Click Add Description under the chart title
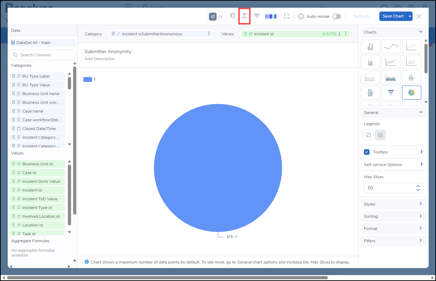The height and width of the screenshot is (281, 436). 100,59
